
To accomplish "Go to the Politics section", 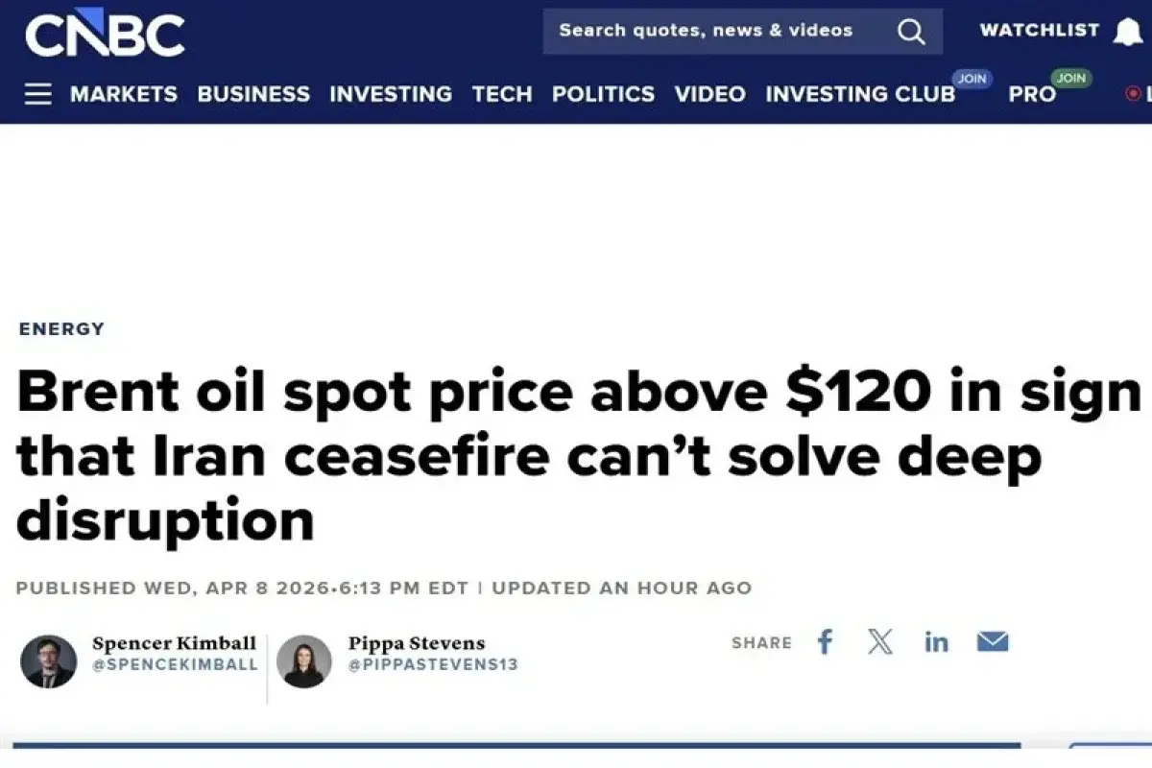I will pyautogui.click(x=603, y=94).
